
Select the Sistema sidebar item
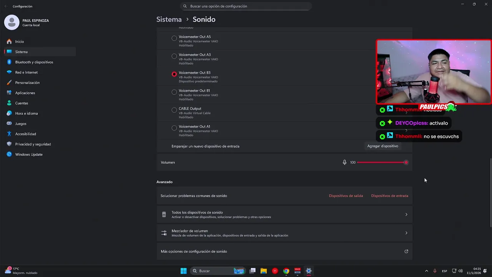[x=40, y=52]
